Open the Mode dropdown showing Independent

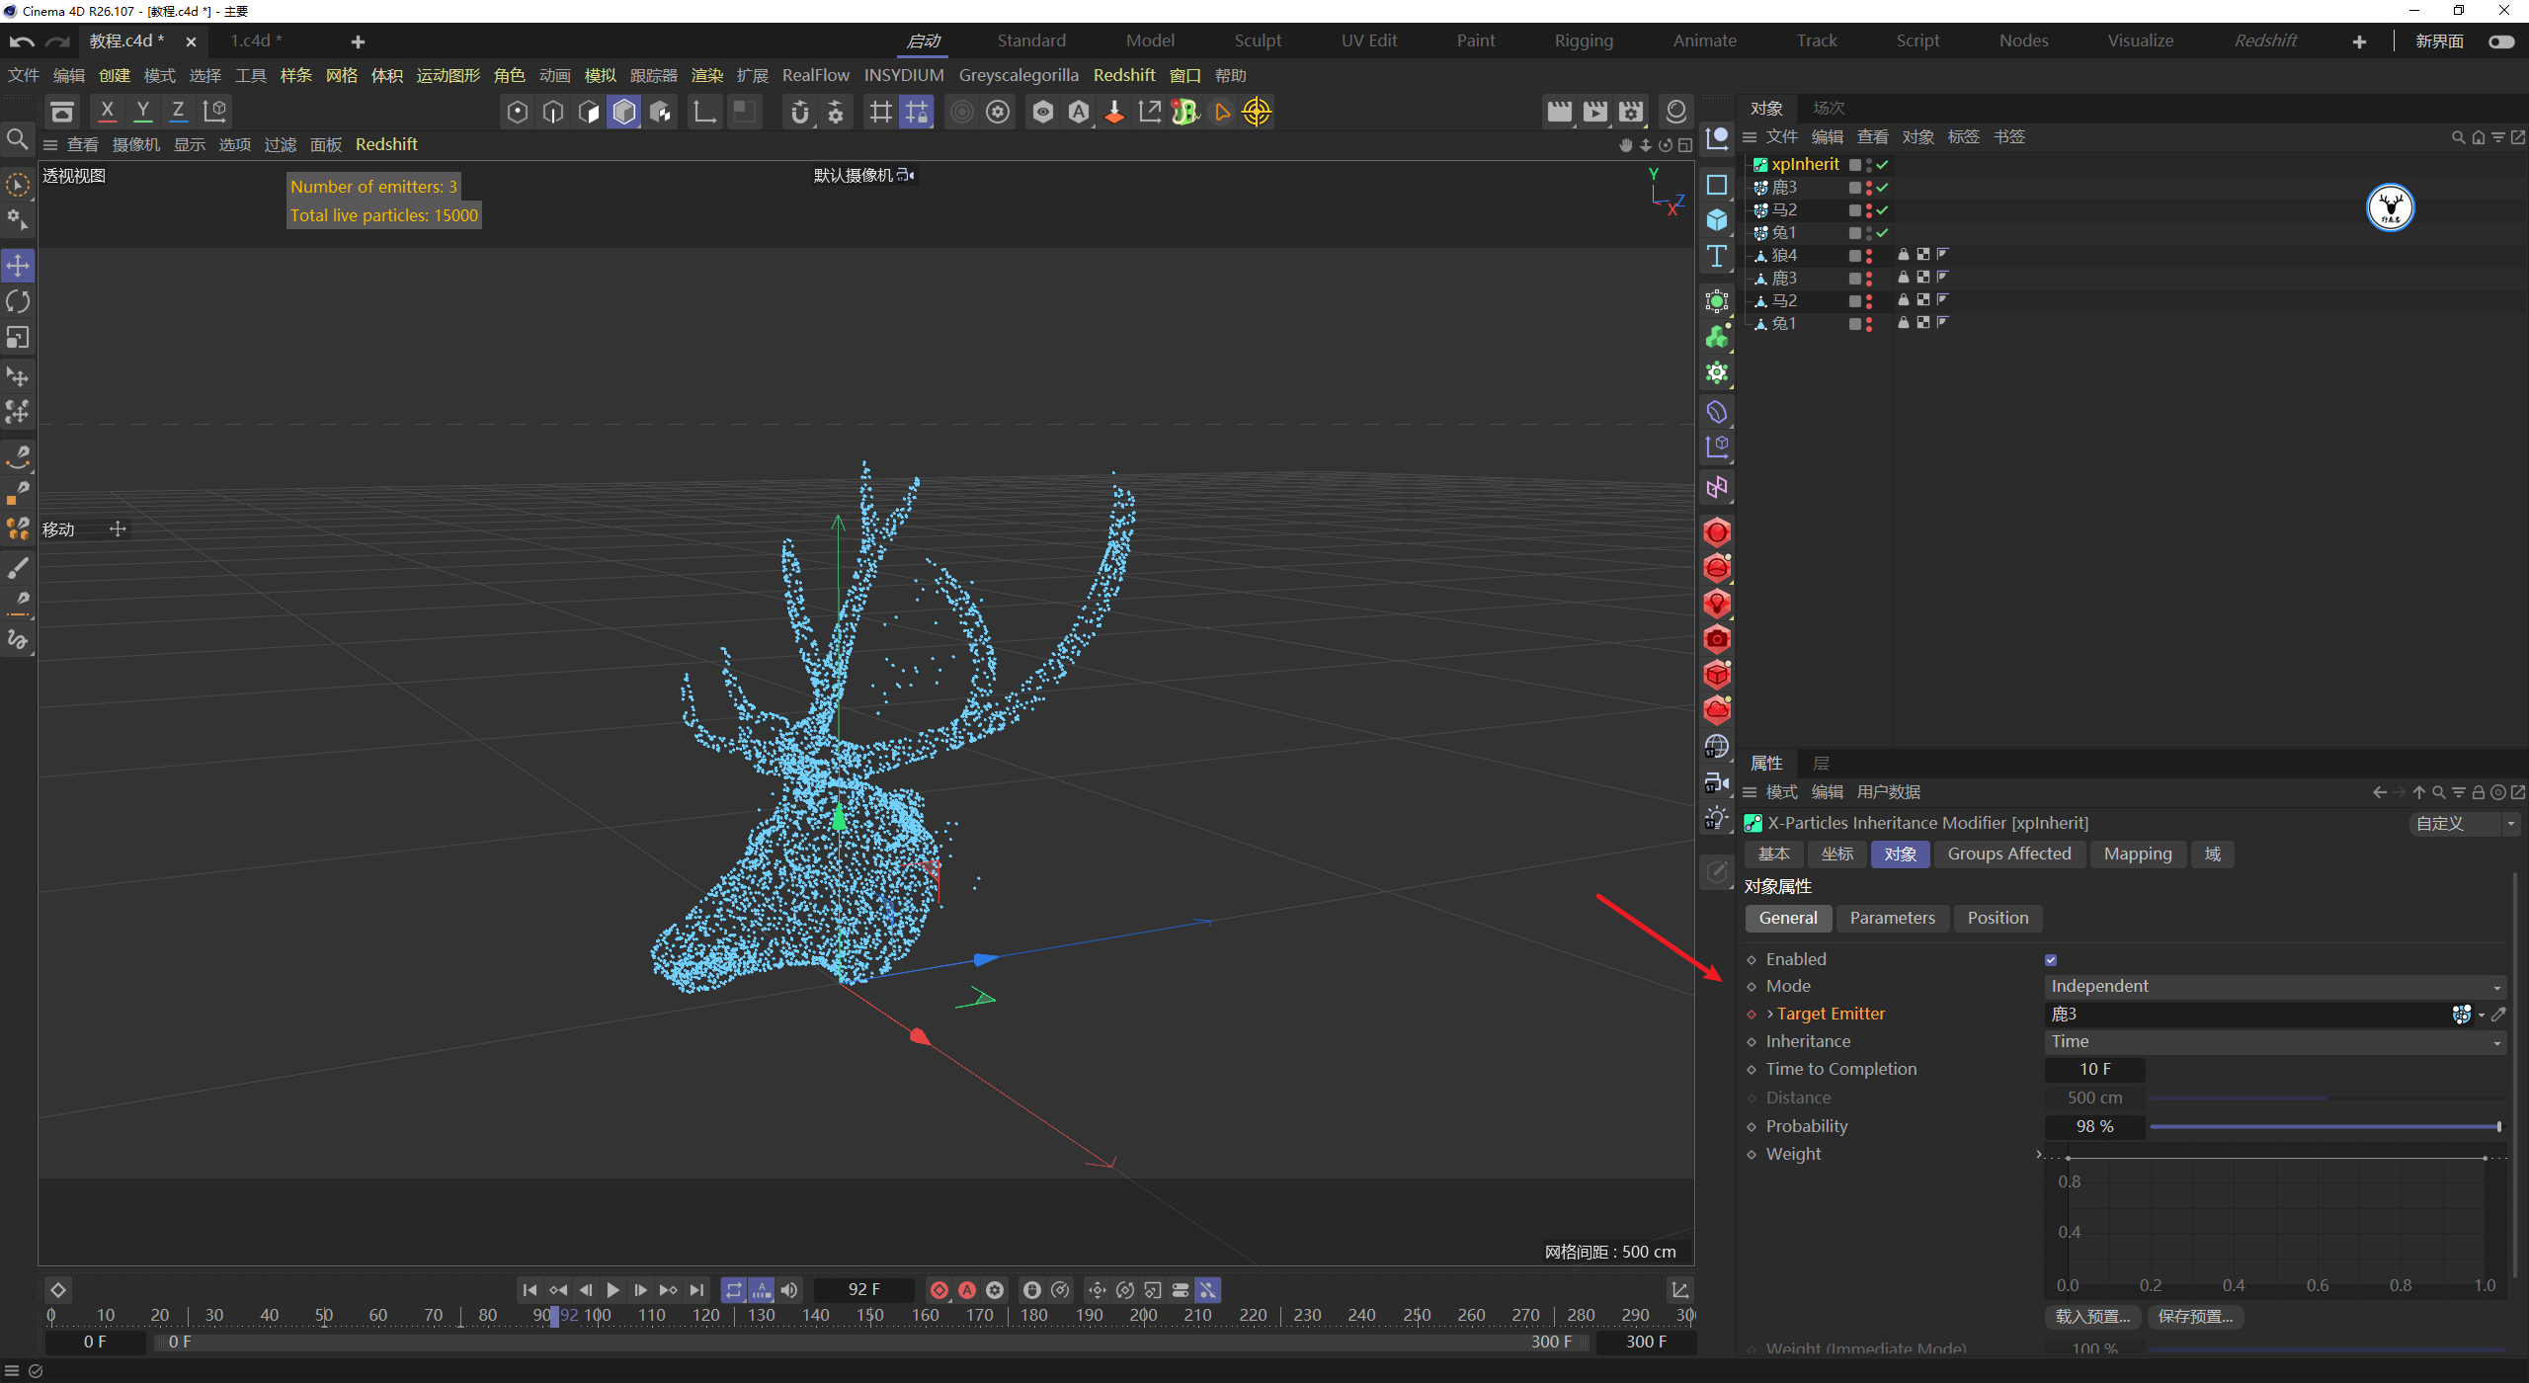click(x=2274, y=986)
